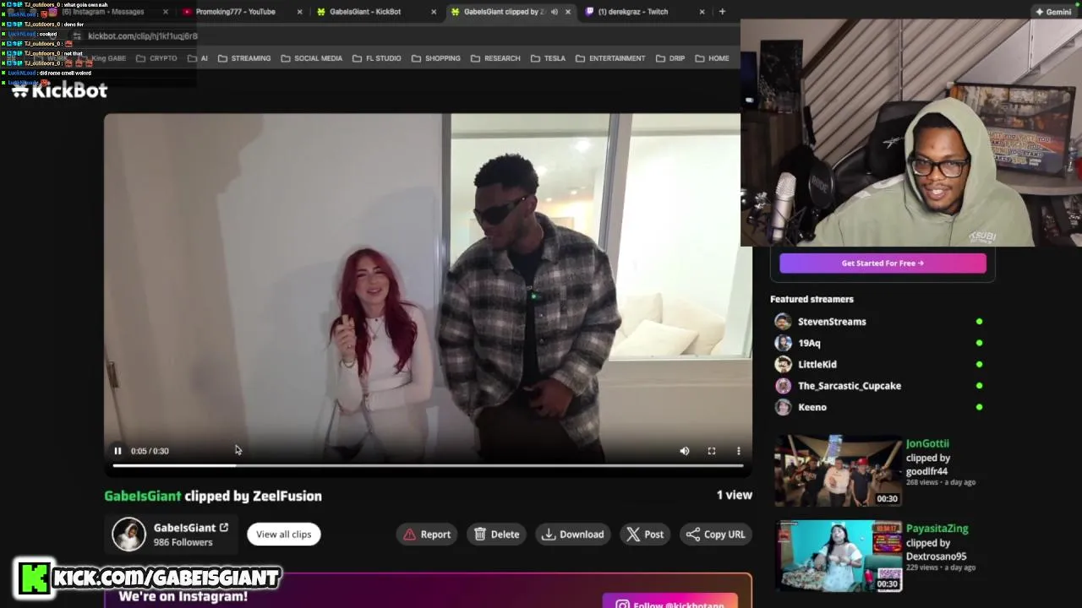Click View all clips button
Screen dimensions: 1082x608
coord(284,534)
